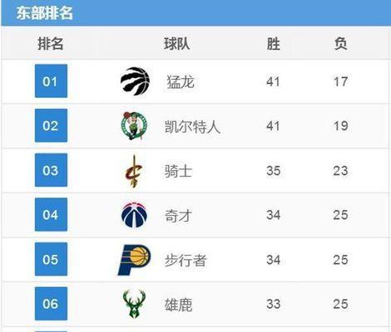Open the 凯尔特人 team link

pyautogui.click(x=192, y=127)
